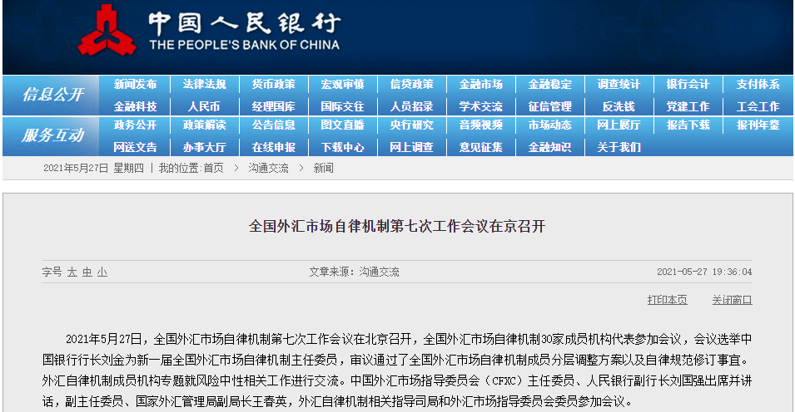Navigate to the 反洗钱 page
The height and width of the screenshot is (412, 795).
pyautogui.click(x=619, y=106)
